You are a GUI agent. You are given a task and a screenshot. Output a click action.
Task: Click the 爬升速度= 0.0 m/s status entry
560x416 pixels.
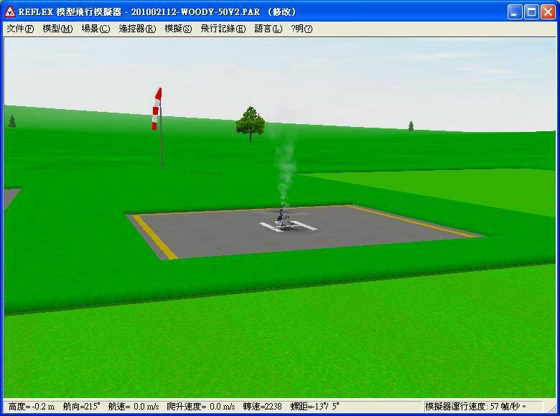tap(201, 407)
